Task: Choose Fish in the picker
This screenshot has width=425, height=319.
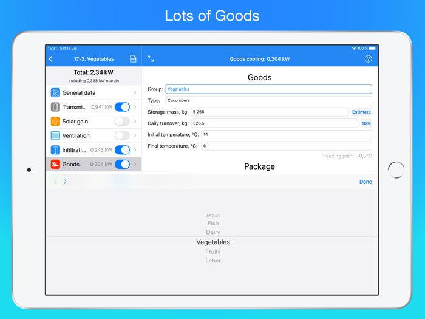Action: coord(213,223)
